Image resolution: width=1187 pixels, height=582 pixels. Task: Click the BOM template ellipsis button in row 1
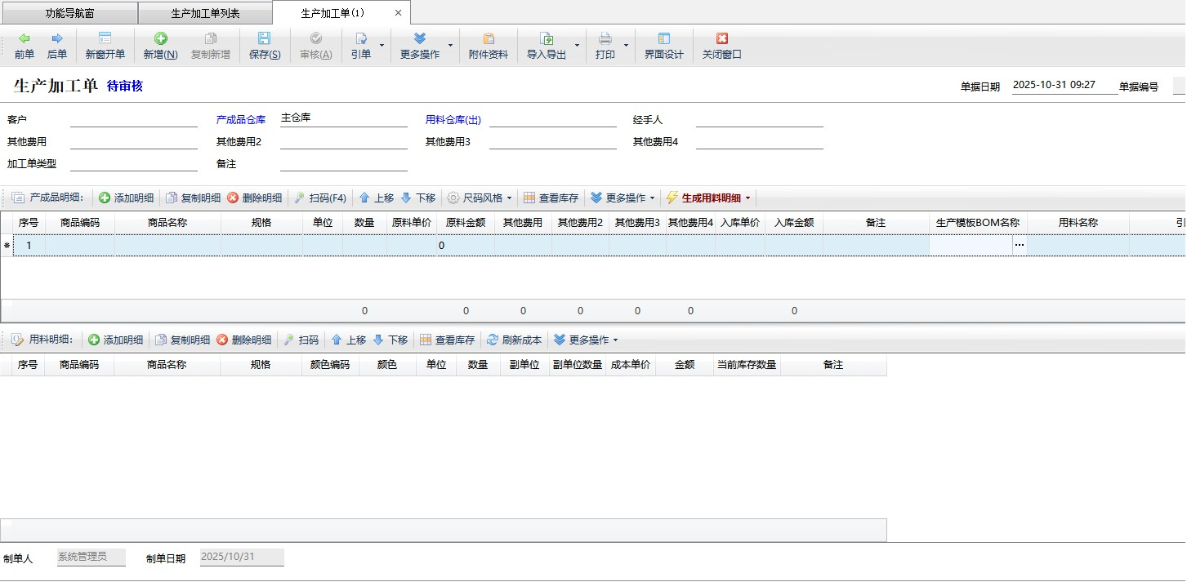click(1019, 246)
